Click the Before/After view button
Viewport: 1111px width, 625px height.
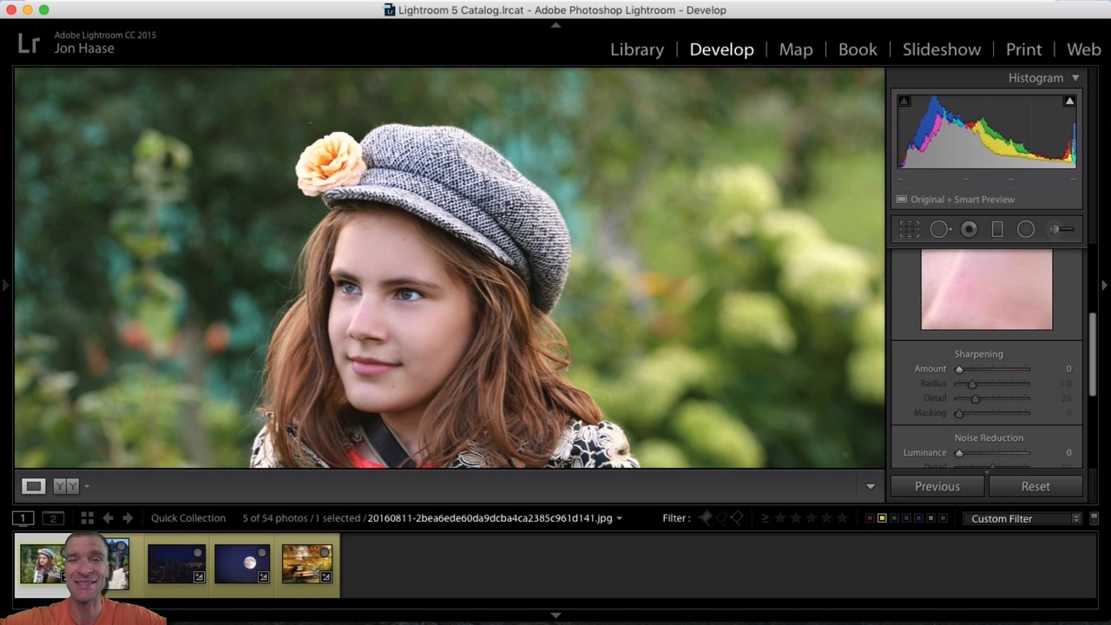point(66,486)
